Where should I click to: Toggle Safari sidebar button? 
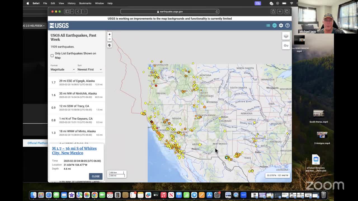click(67, 11)
